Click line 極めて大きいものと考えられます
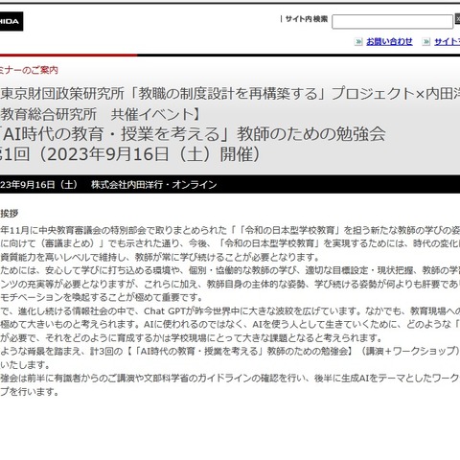 (230, 324)
